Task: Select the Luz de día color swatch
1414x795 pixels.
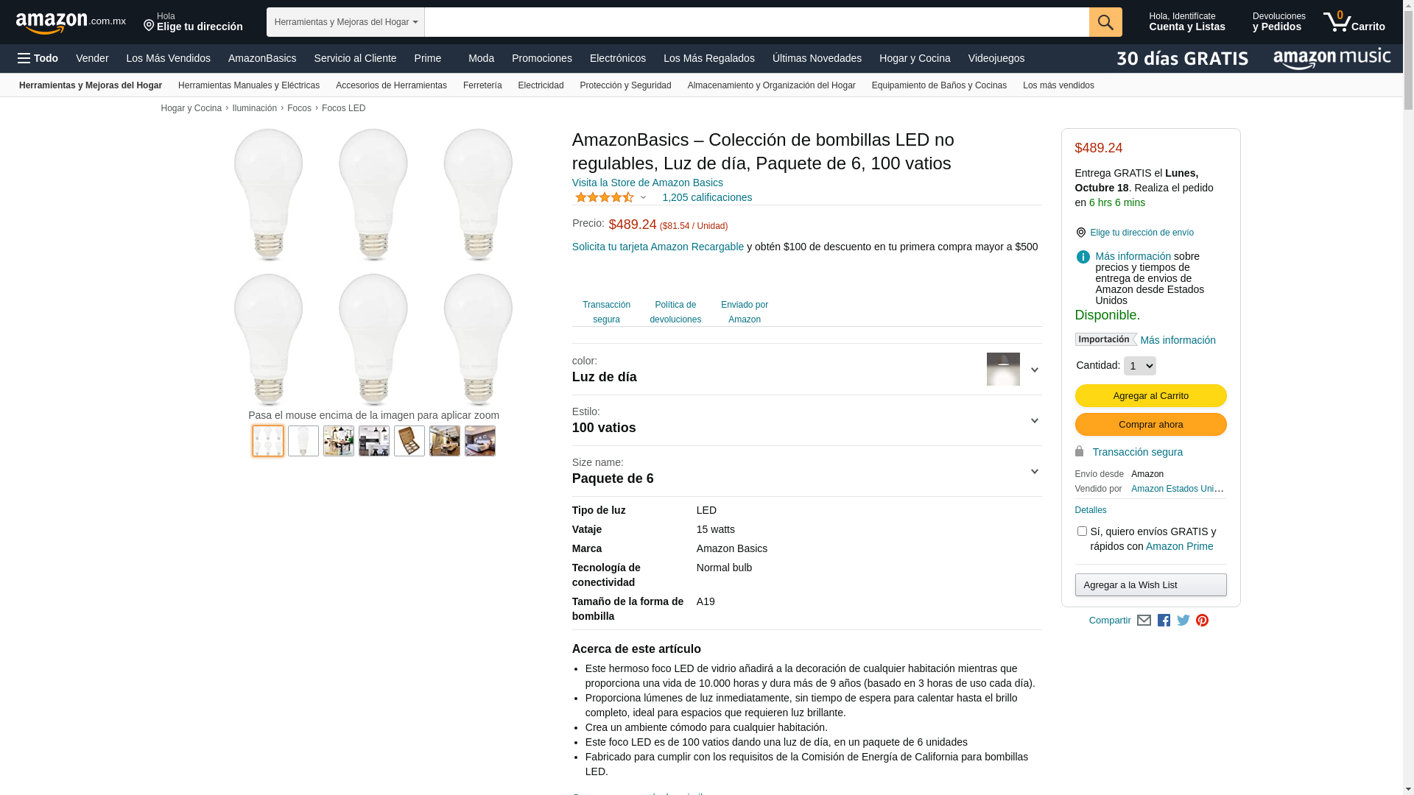Action: (1003, 370)
